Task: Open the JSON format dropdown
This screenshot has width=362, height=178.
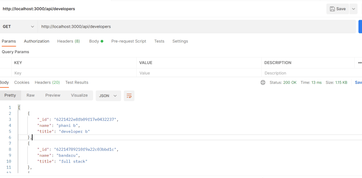Action: (x=108, y=96)
